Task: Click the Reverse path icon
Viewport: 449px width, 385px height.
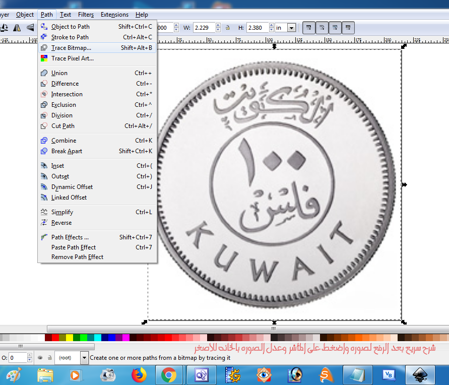Action: pos(44,223)
